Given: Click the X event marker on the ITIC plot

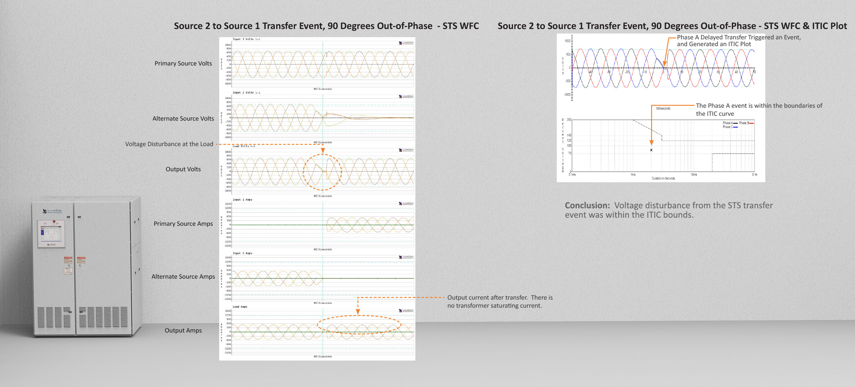Looking at the screenshot, I should [x=651, y=150].
